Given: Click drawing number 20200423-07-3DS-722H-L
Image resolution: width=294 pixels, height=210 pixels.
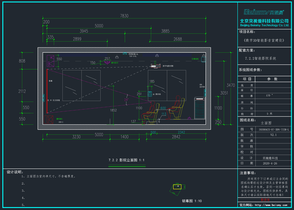Looking at the screenshot, I should pos(274,129).
